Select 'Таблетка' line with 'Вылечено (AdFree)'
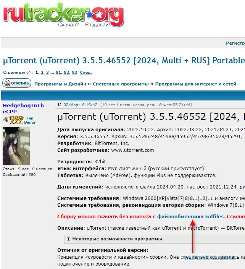 point(137,176)
